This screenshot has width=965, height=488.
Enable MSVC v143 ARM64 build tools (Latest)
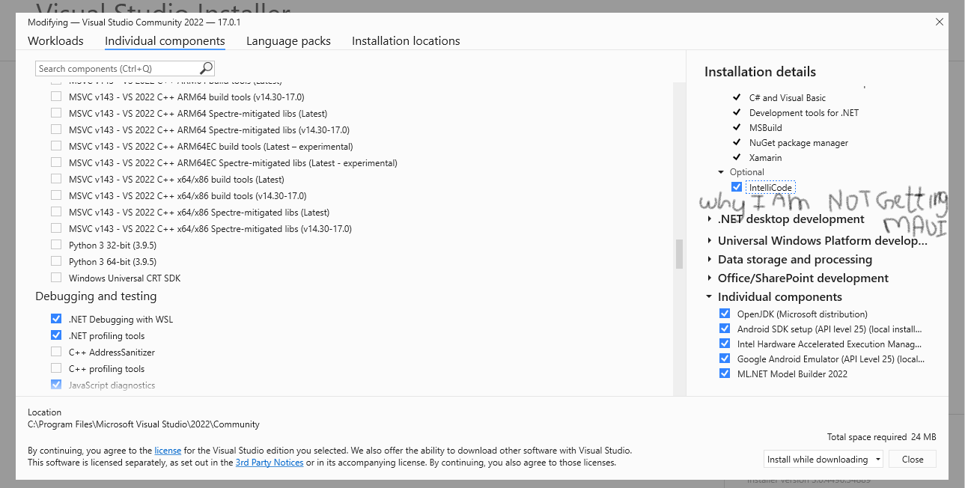pyautogui.click(x=56, y=80)
